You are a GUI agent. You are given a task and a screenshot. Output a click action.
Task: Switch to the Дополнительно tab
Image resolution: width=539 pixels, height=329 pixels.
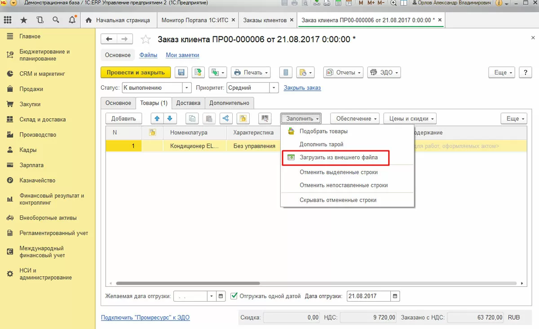coord(230,103)
